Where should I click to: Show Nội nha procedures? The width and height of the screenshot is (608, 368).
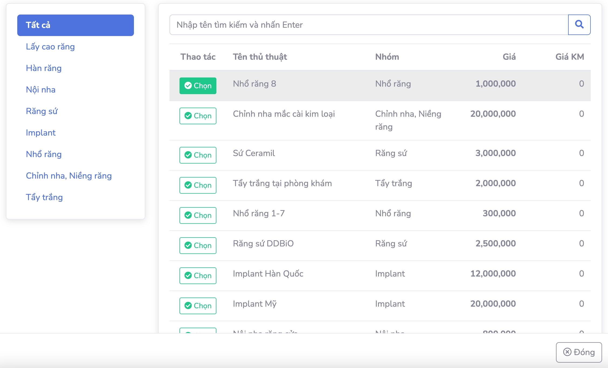[41, 90]
